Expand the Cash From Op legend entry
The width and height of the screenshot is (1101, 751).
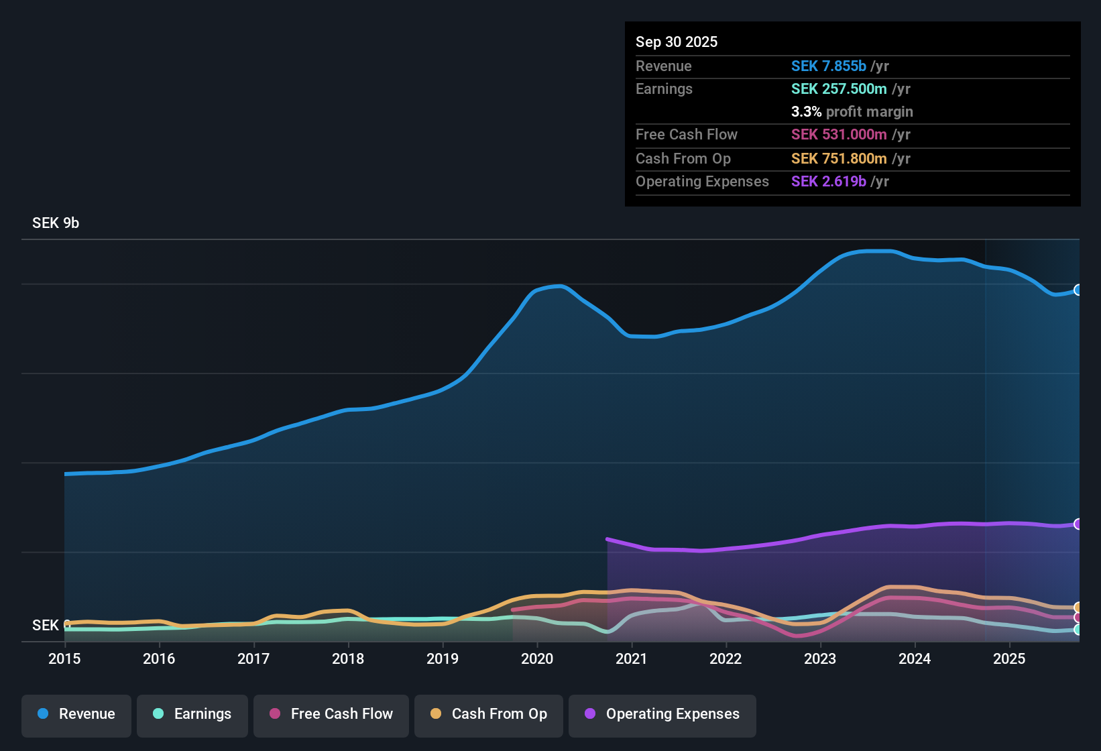tap(488, 714)
